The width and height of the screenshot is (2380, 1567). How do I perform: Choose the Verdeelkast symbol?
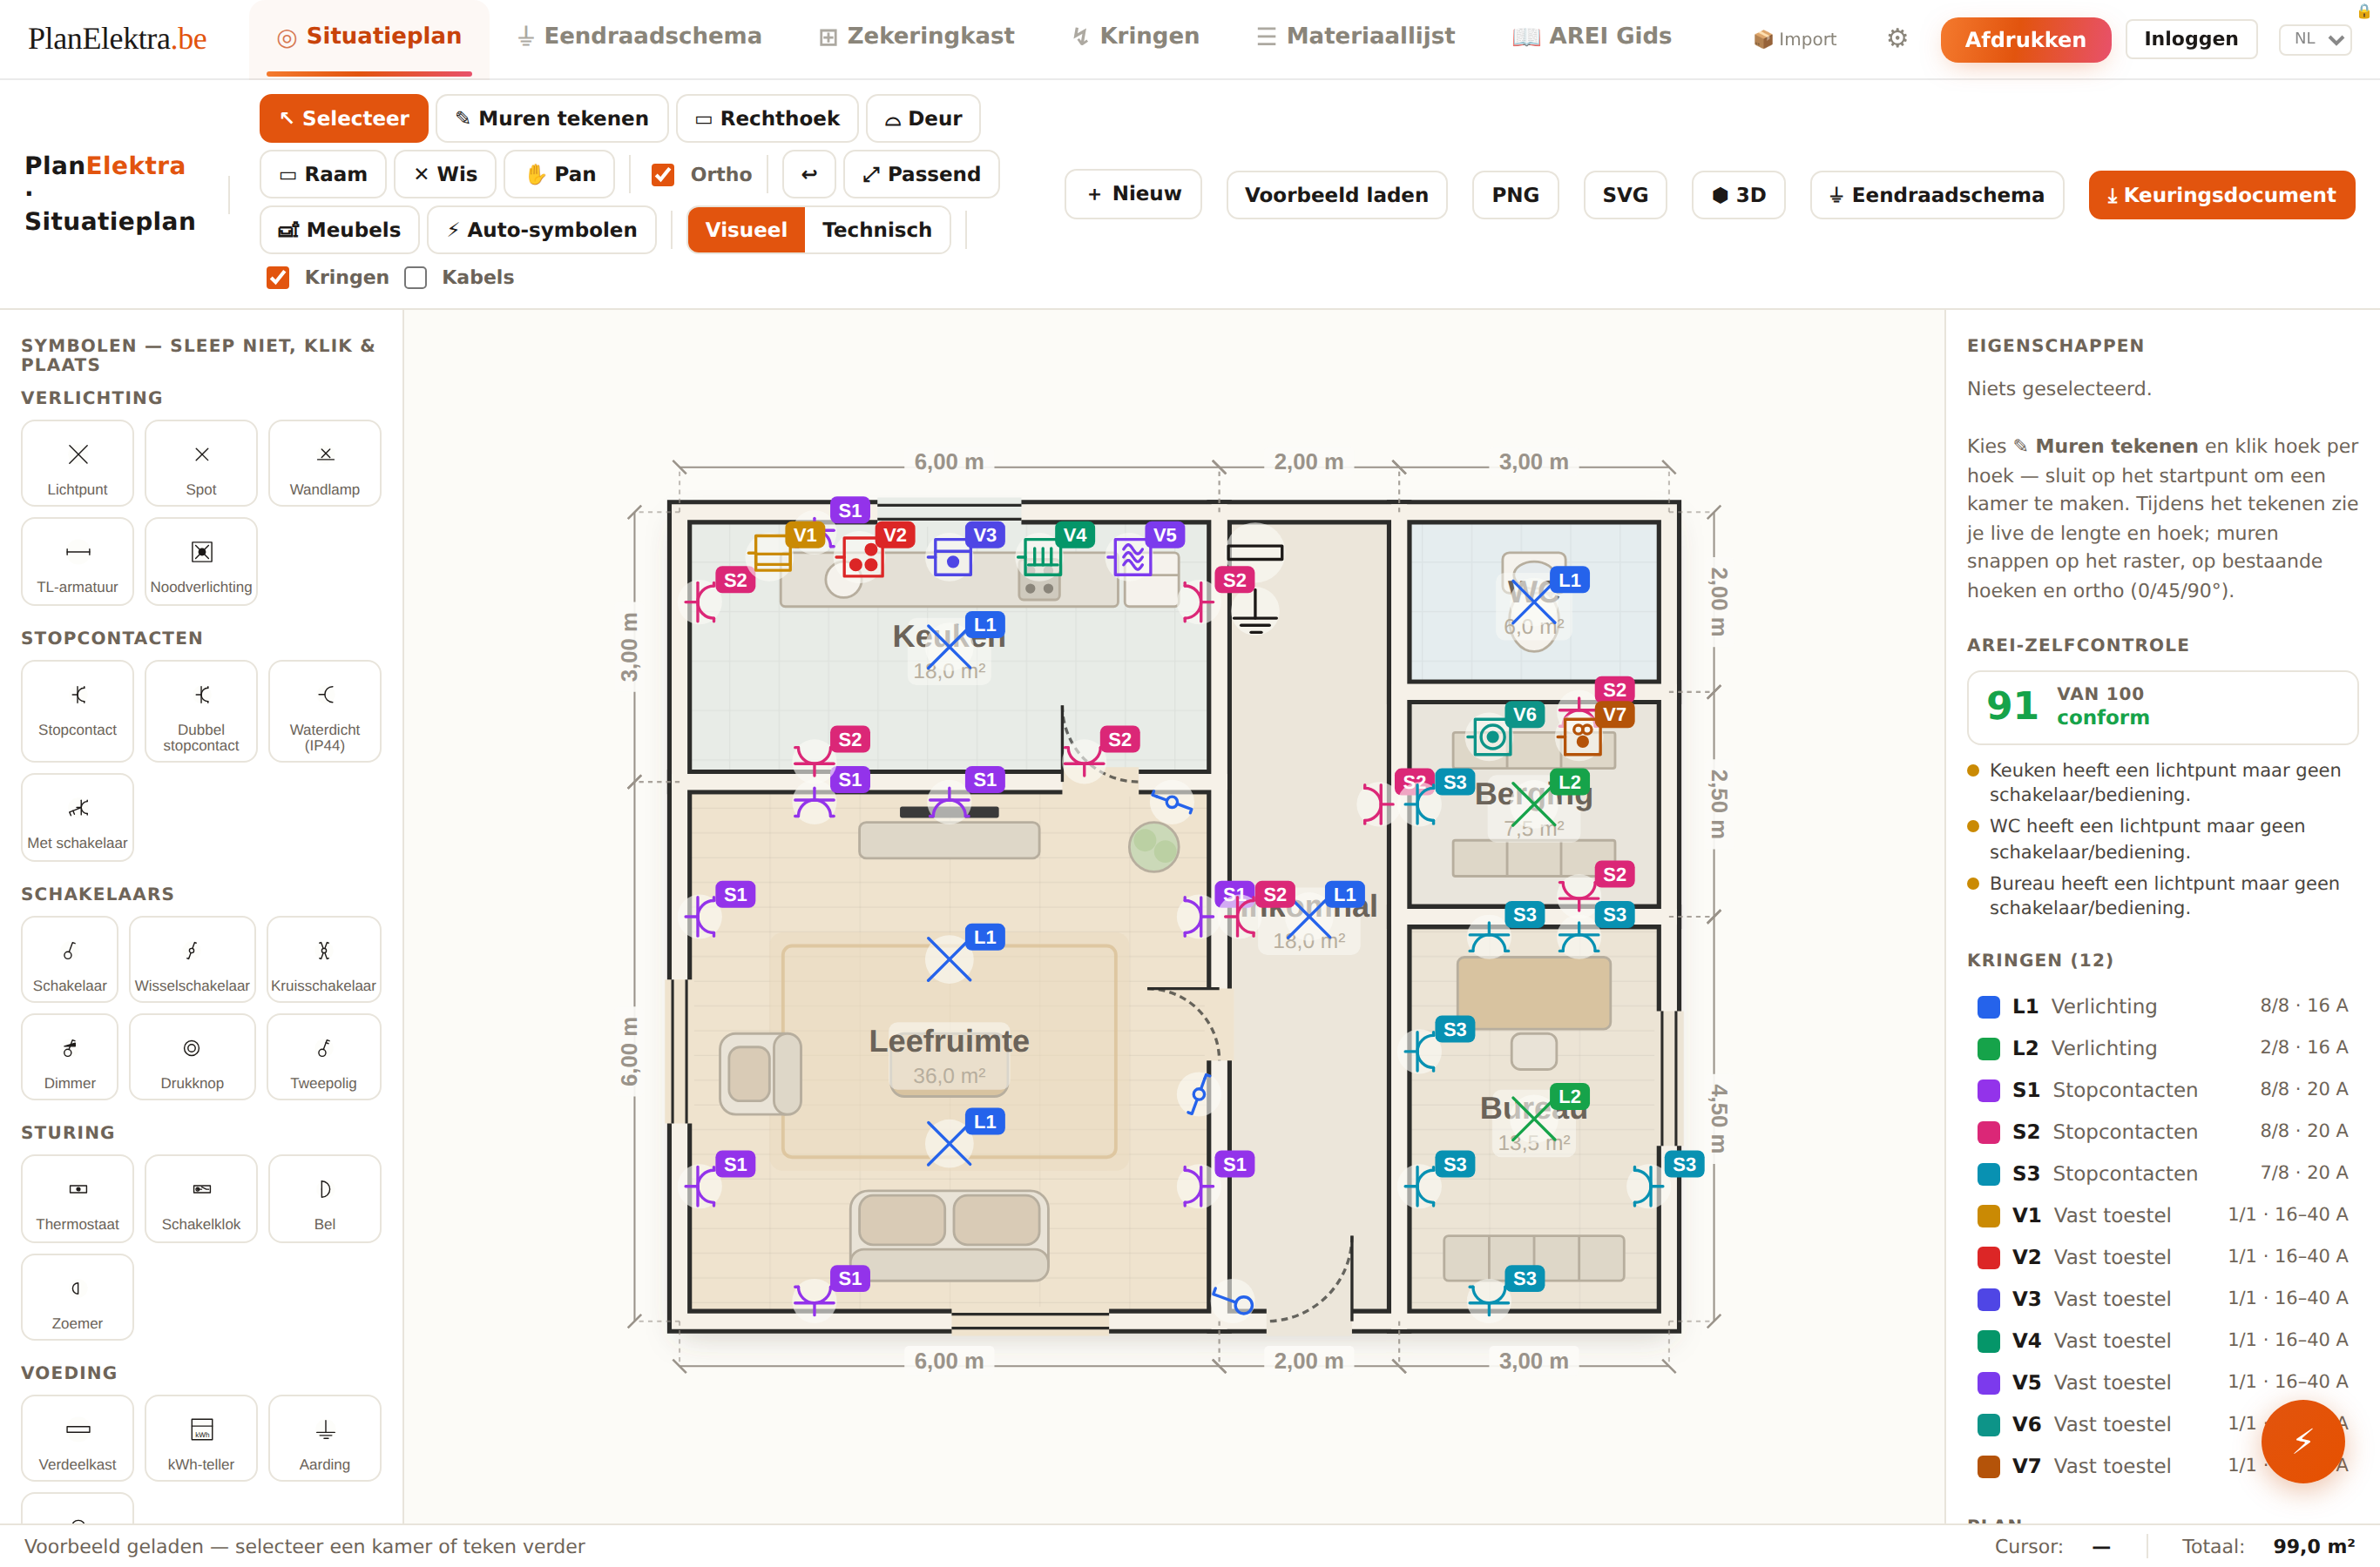(77, 1438)
